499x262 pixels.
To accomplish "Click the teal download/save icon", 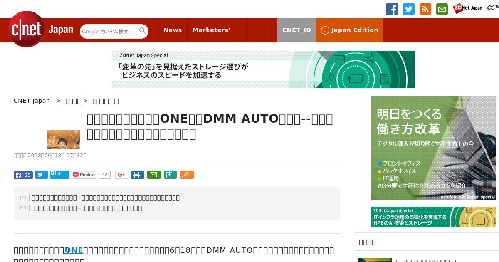I will 170,175.
